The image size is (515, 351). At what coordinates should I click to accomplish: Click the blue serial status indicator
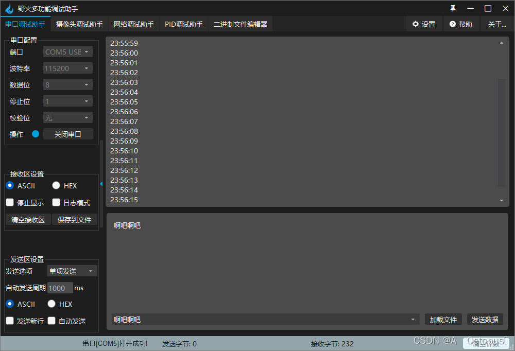pos(36,134)
